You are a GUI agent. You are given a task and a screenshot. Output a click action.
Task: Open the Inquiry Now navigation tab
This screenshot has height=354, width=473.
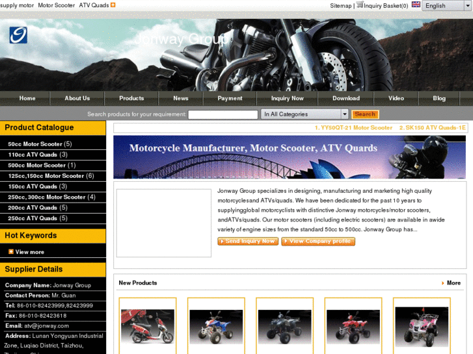[x=287, y=98]
